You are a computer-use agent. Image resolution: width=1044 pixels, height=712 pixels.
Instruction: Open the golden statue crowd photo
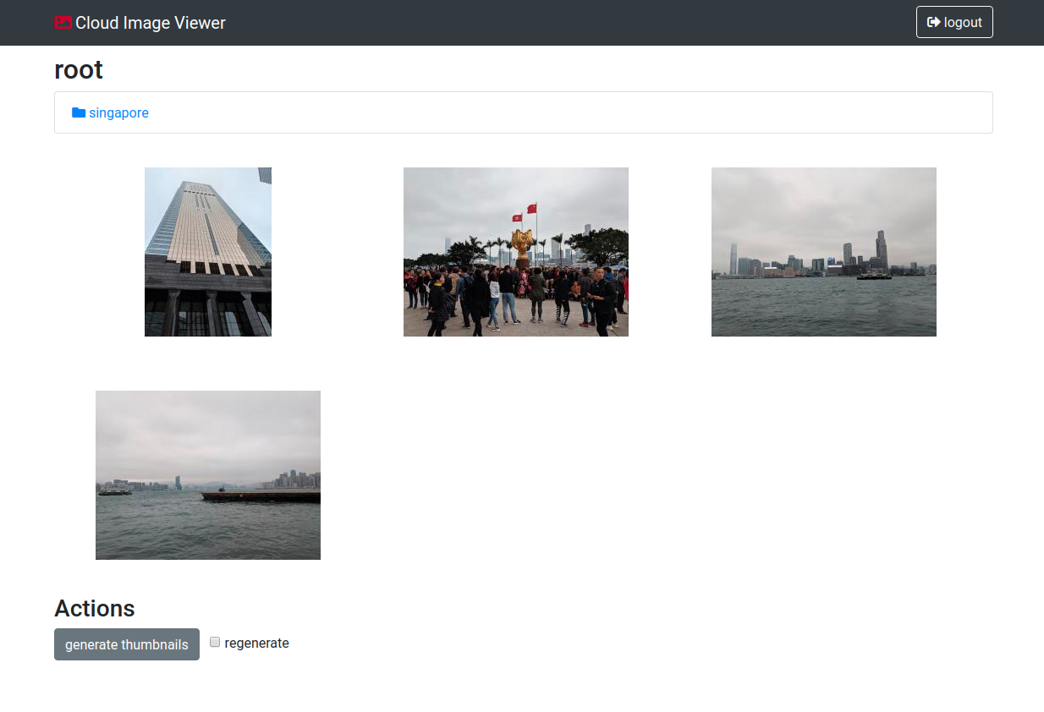pyautogui.click(x=515, y=251)
